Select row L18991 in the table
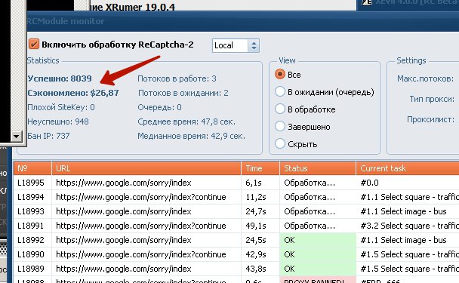 click(236, 226)
